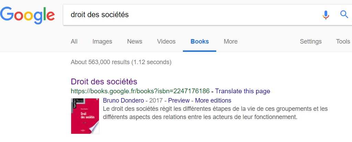Switch to the Images tab
Screen dimensions: 352x142
pos(102,42)
